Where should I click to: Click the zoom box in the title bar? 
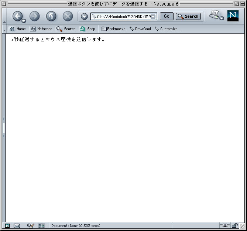click(237, 4)
